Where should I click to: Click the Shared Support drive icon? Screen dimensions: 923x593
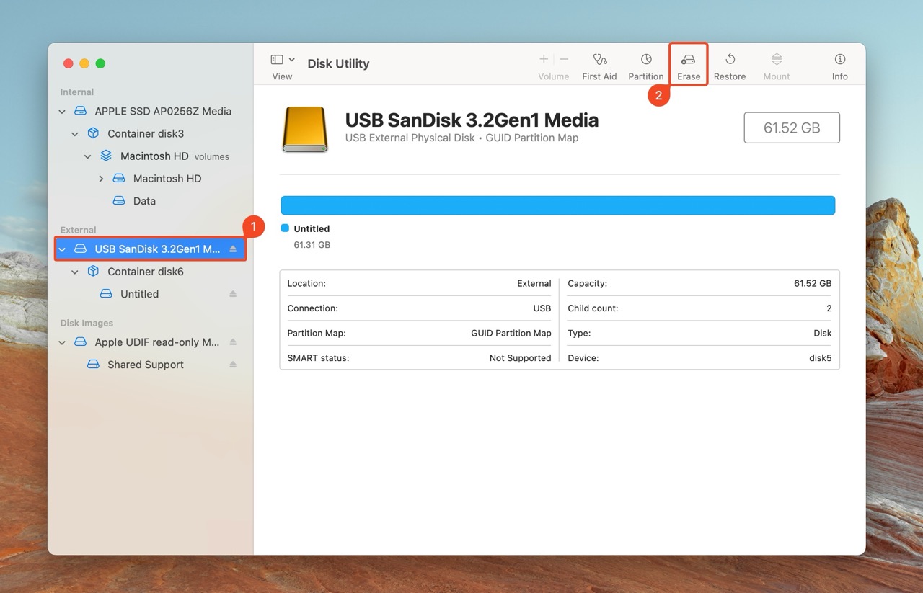point(93,365)
